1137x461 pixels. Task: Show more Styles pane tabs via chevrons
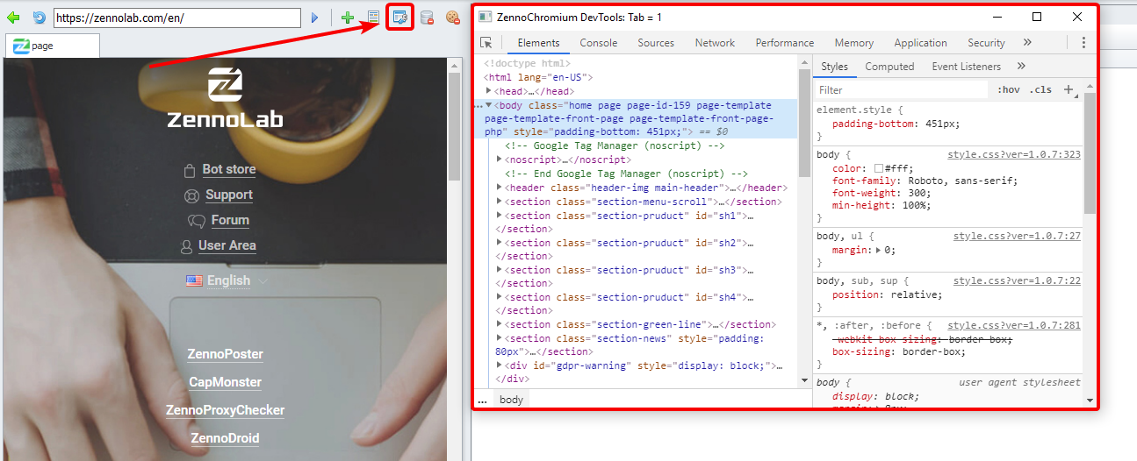(1021, 67)
